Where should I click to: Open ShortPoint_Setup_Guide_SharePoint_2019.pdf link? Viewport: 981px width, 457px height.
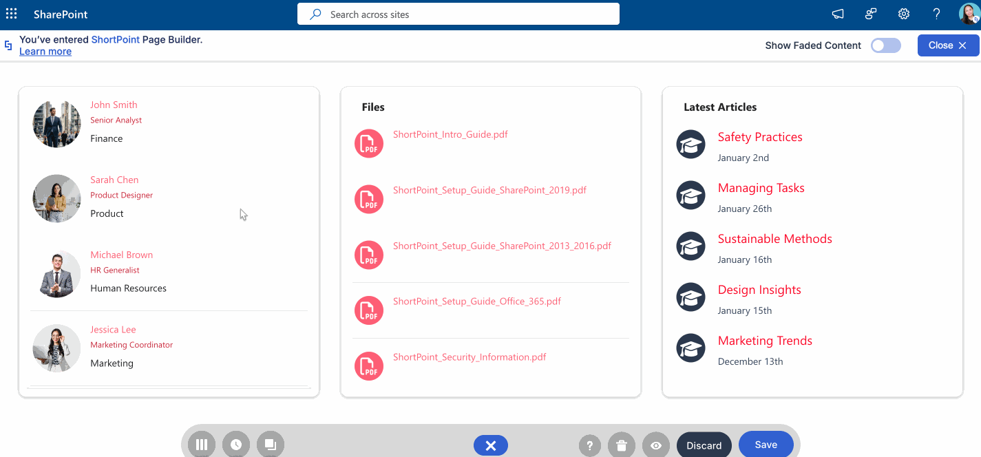click(489, 190)
